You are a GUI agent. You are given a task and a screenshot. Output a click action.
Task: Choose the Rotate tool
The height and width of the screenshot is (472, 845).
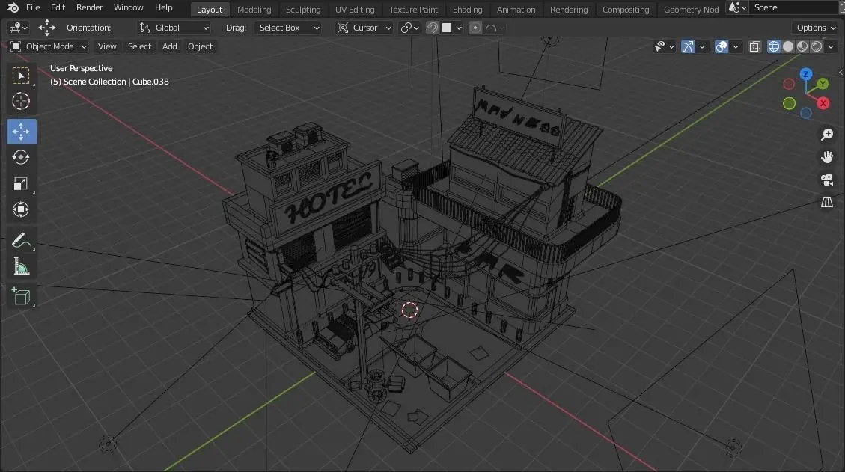[21, 157]
